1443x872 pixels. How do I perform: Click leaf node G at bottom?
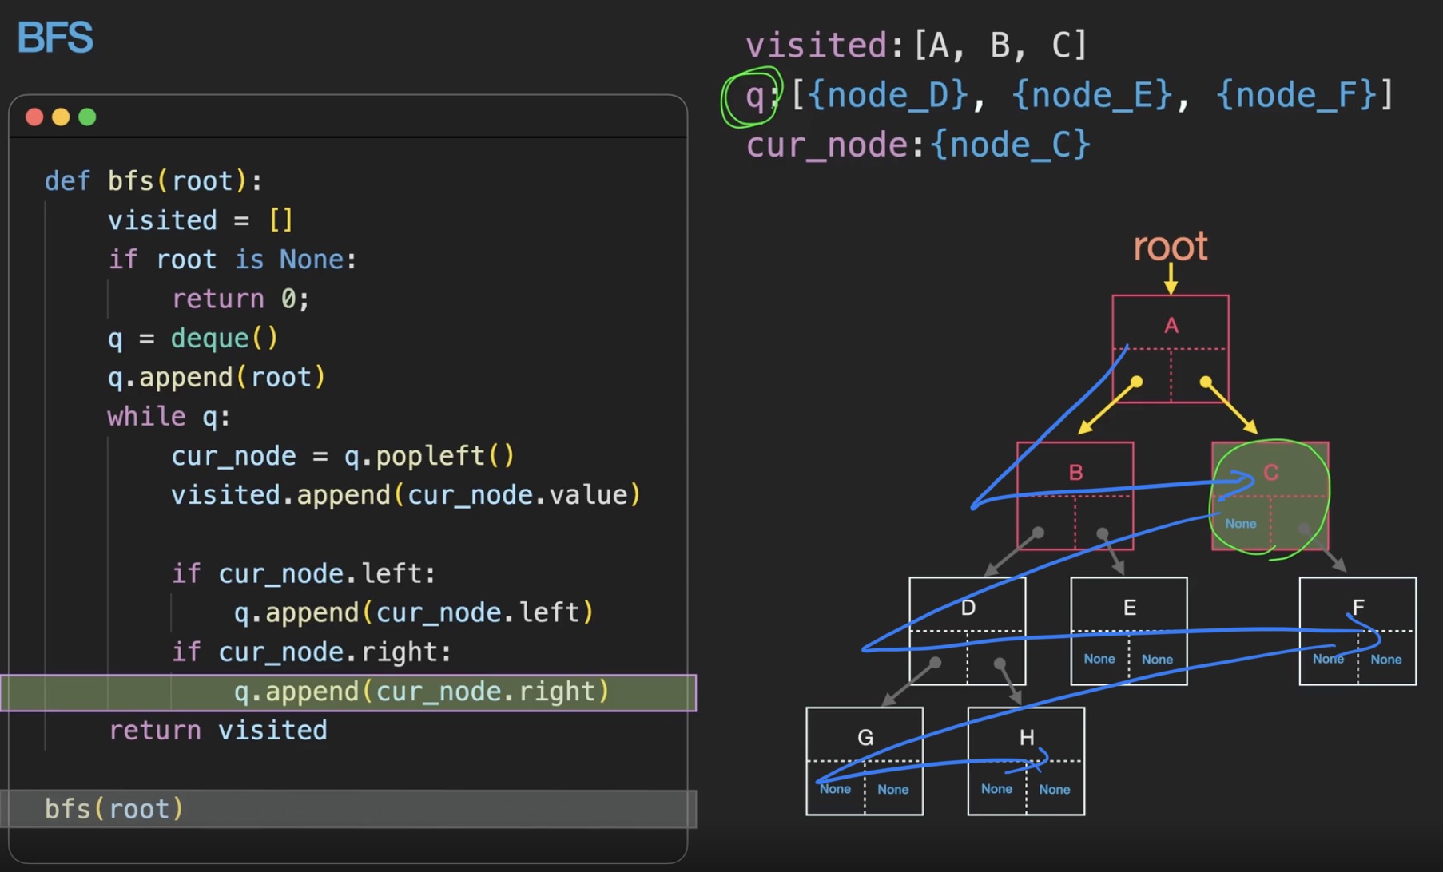pyautogui.click(x=865, y=737)
